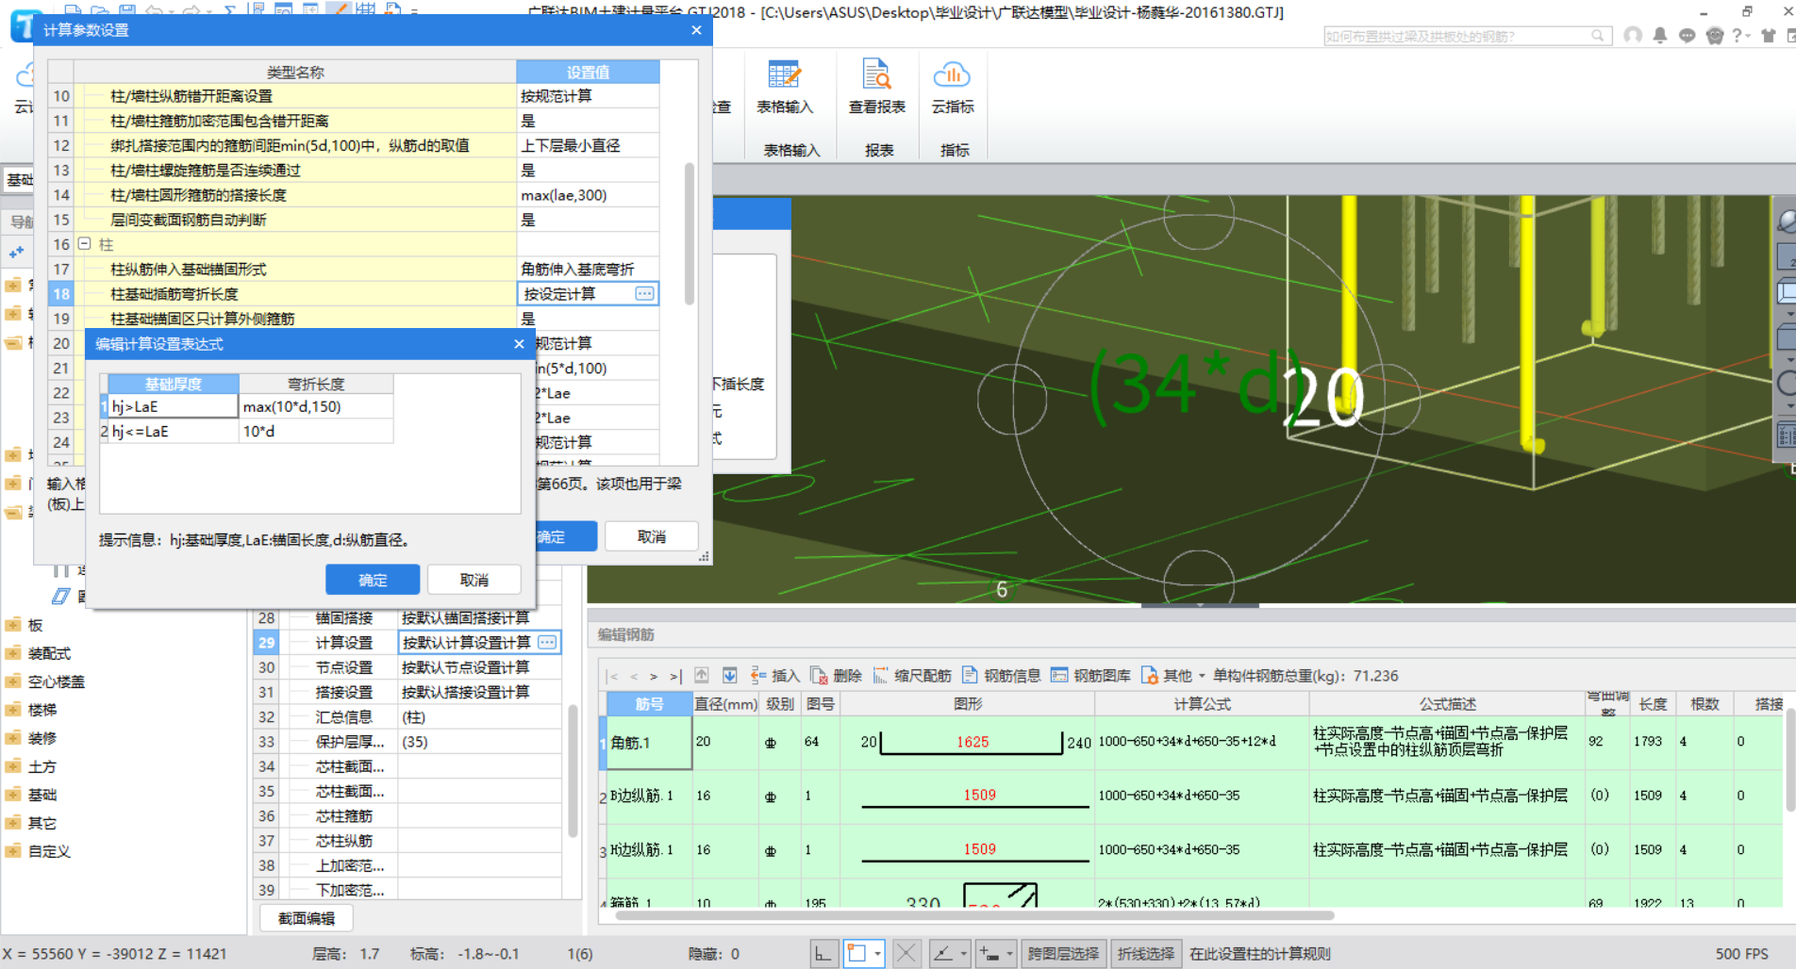Click the help search input field
The height and width of the screenshot is (969, 1796).
pos(1456,36)
